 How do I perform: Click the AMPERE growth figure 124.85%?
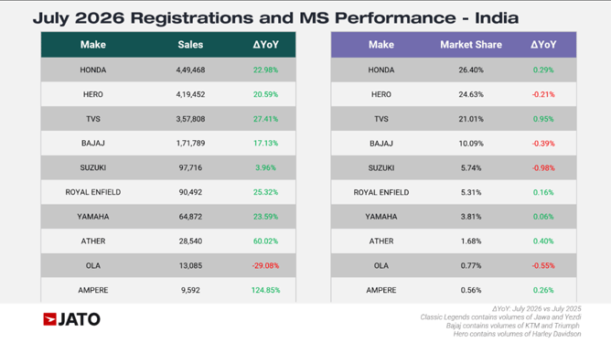[265, 290]
